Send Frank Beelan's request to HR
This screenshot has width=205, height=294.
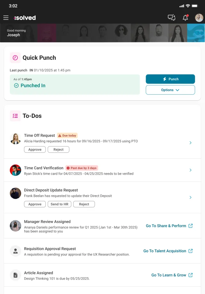coord(60,204)
